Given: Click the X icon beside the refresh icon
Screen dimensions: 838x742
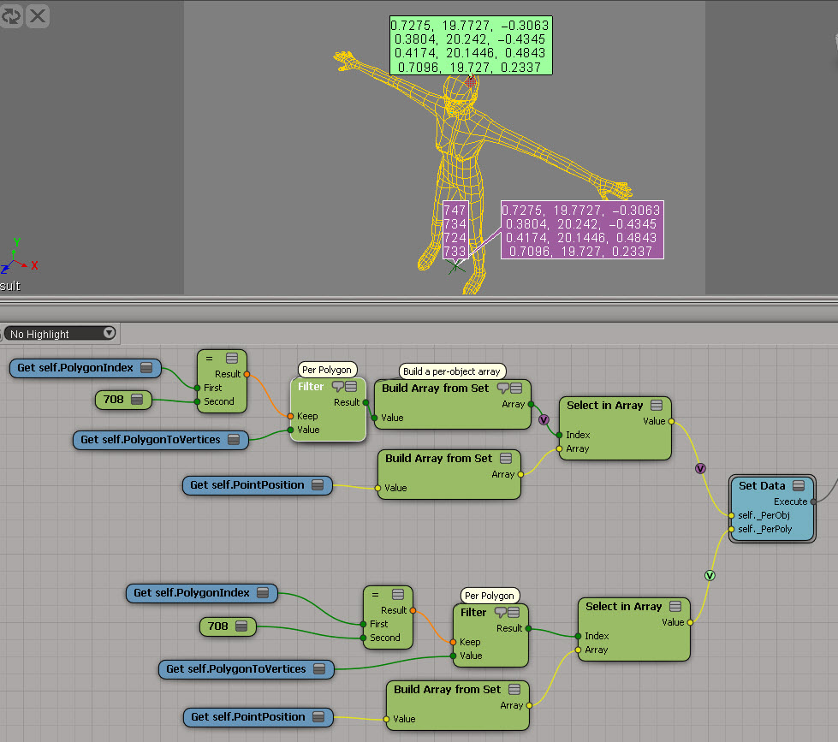Looking at the screenshot, I should point(37,15).
